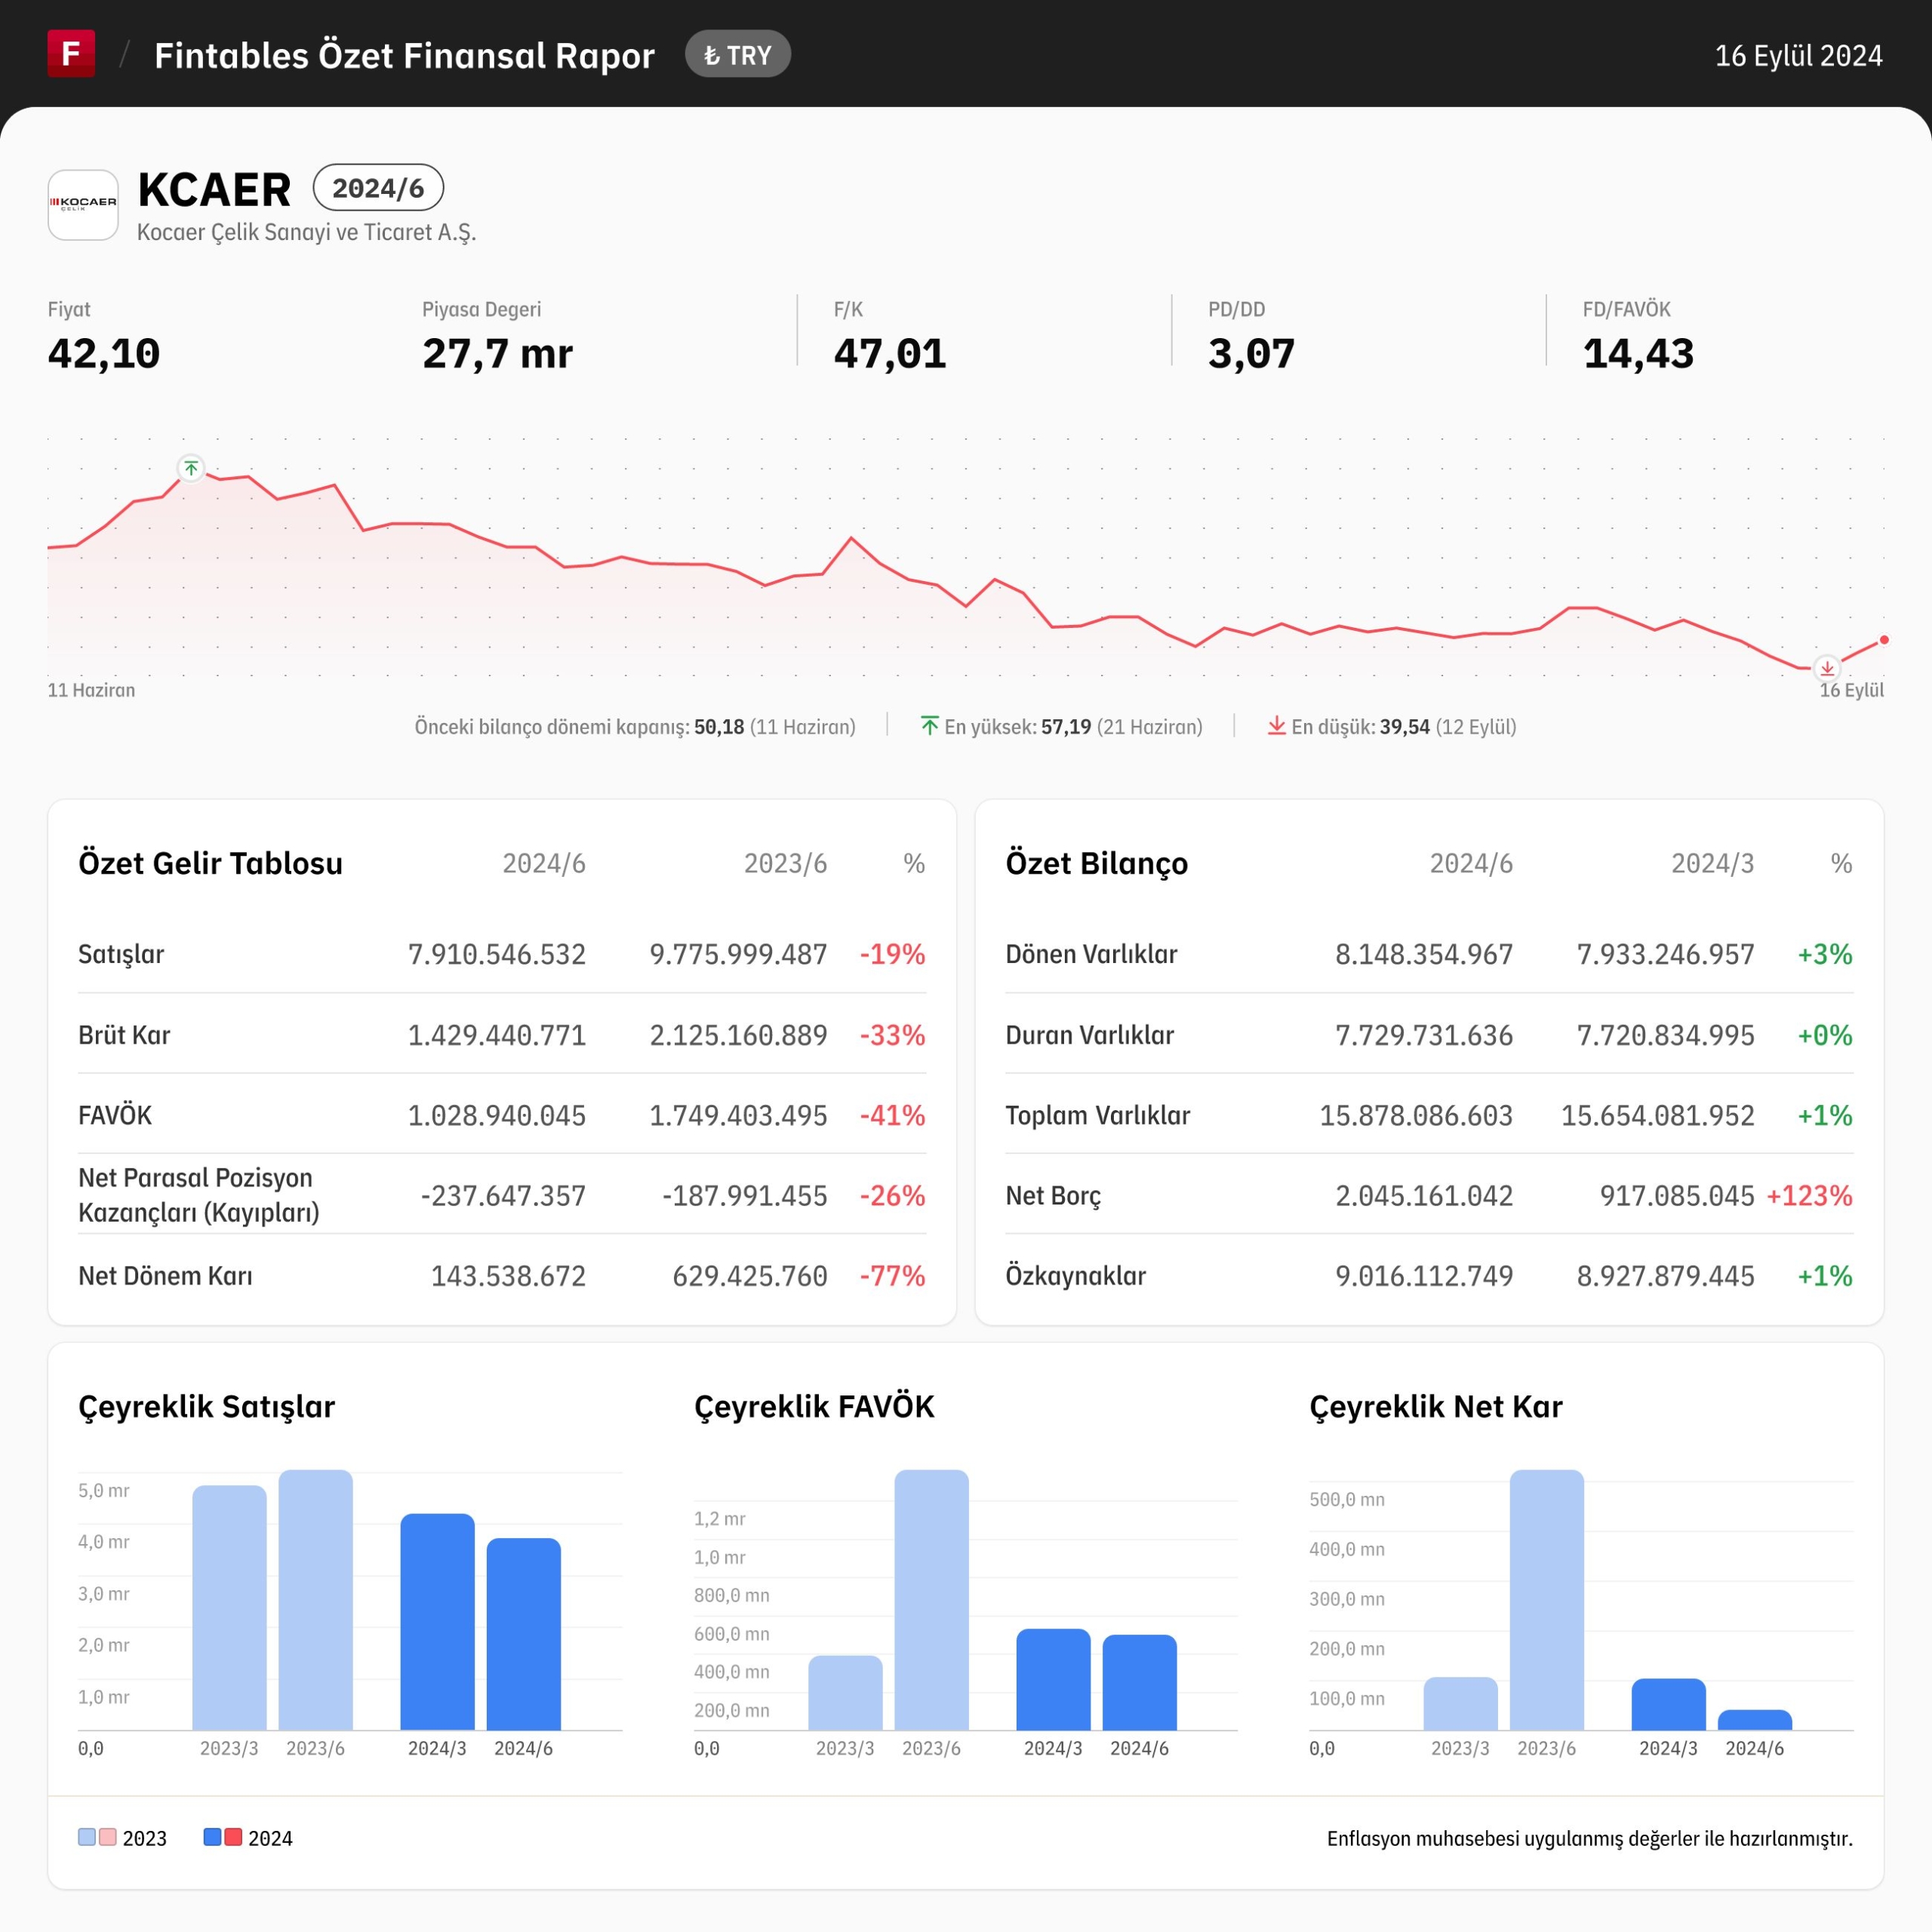Click the 2023/6 bar in Çeyreklik FAVÖK
This screenshot has height=1932, width=1932.
(x=931, y=1600)
